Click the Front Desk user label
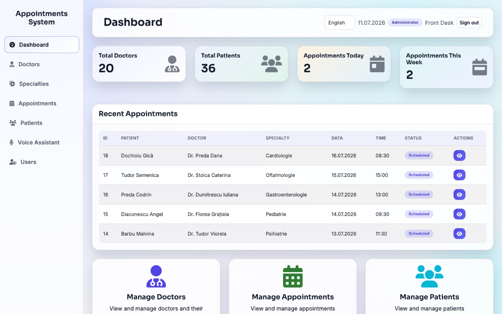Viewport: 502px width, 314px height. point(439,23)
